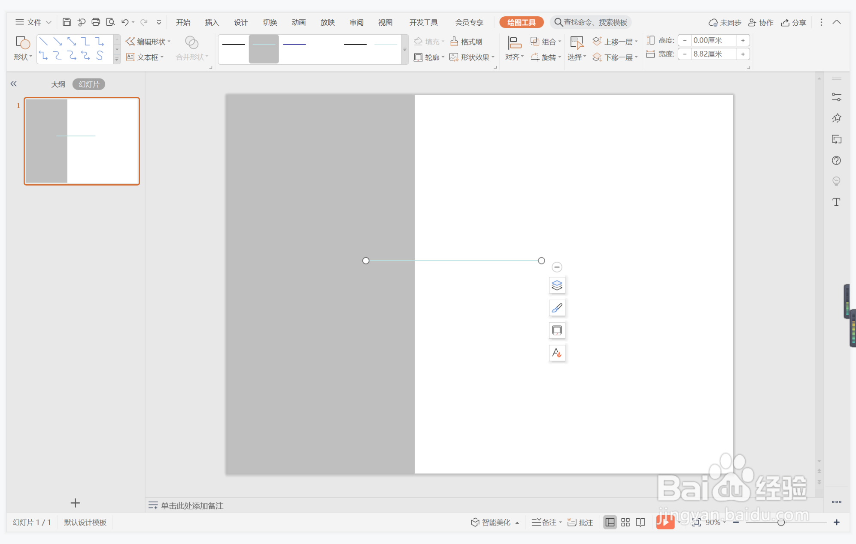The width and height of the screenshot is (856, 544).
Task: Click the floating brush style icon
Action: (x=557, y=308)
